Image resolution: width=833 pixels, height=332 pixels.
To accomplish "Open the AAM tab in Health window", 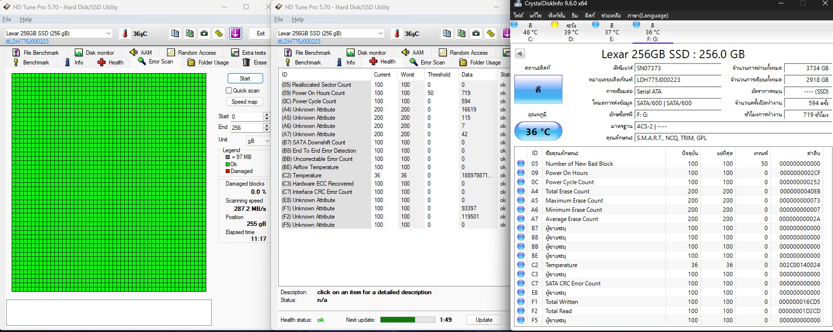I will click(x=413, y=52).
